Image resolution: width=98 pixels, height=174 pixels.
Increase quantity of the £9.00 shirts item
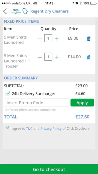coord(57,39)
